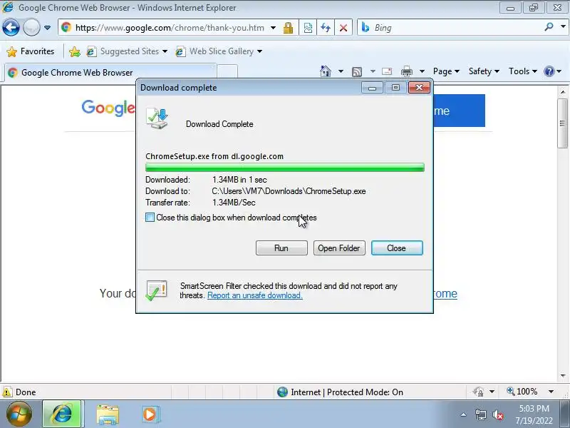
Task: Check 'Close this dialog box when download completes'
Action: [x=150, y=218]
